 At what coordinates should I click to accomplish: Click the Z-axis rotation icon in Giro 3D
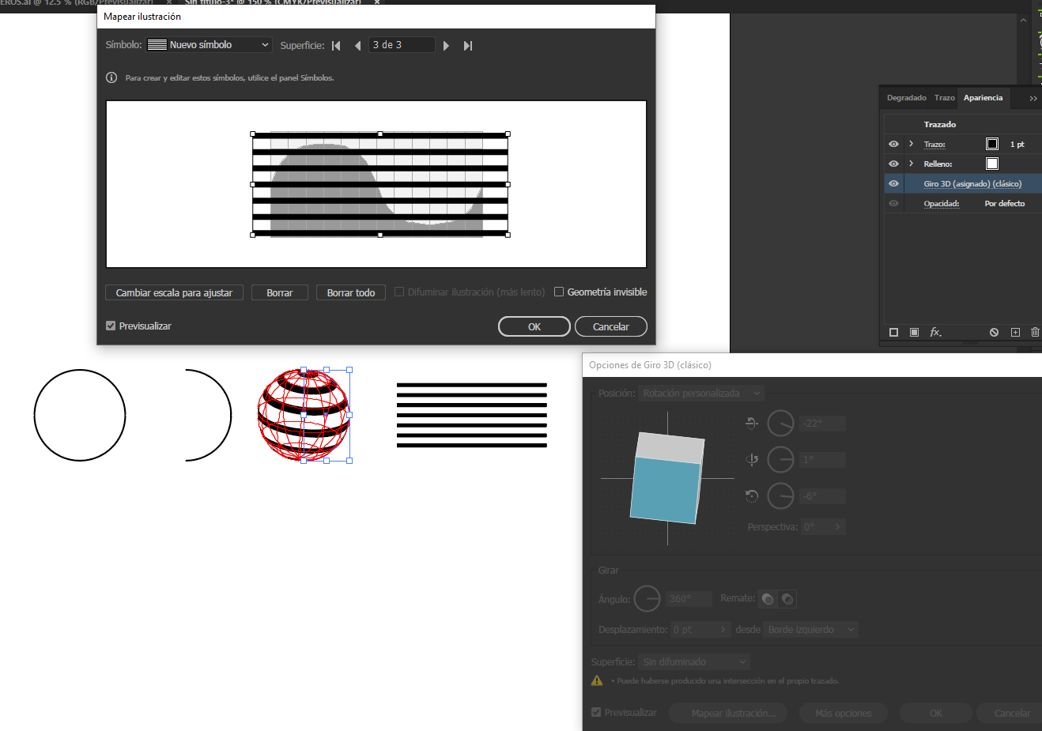752,496
